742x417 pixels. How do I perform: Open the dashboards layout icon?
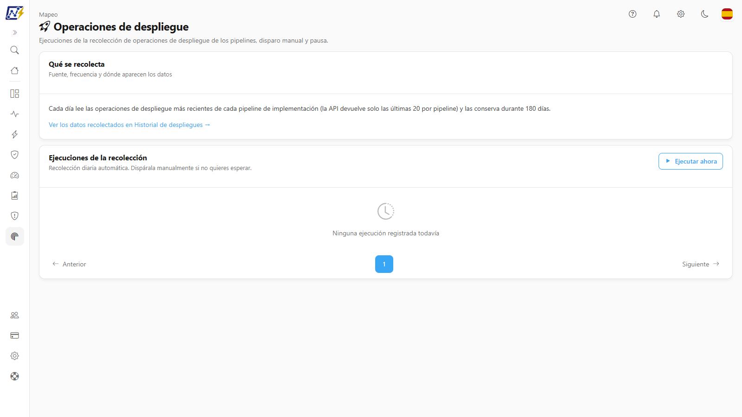pyautogui.click(x=15, y=94)
